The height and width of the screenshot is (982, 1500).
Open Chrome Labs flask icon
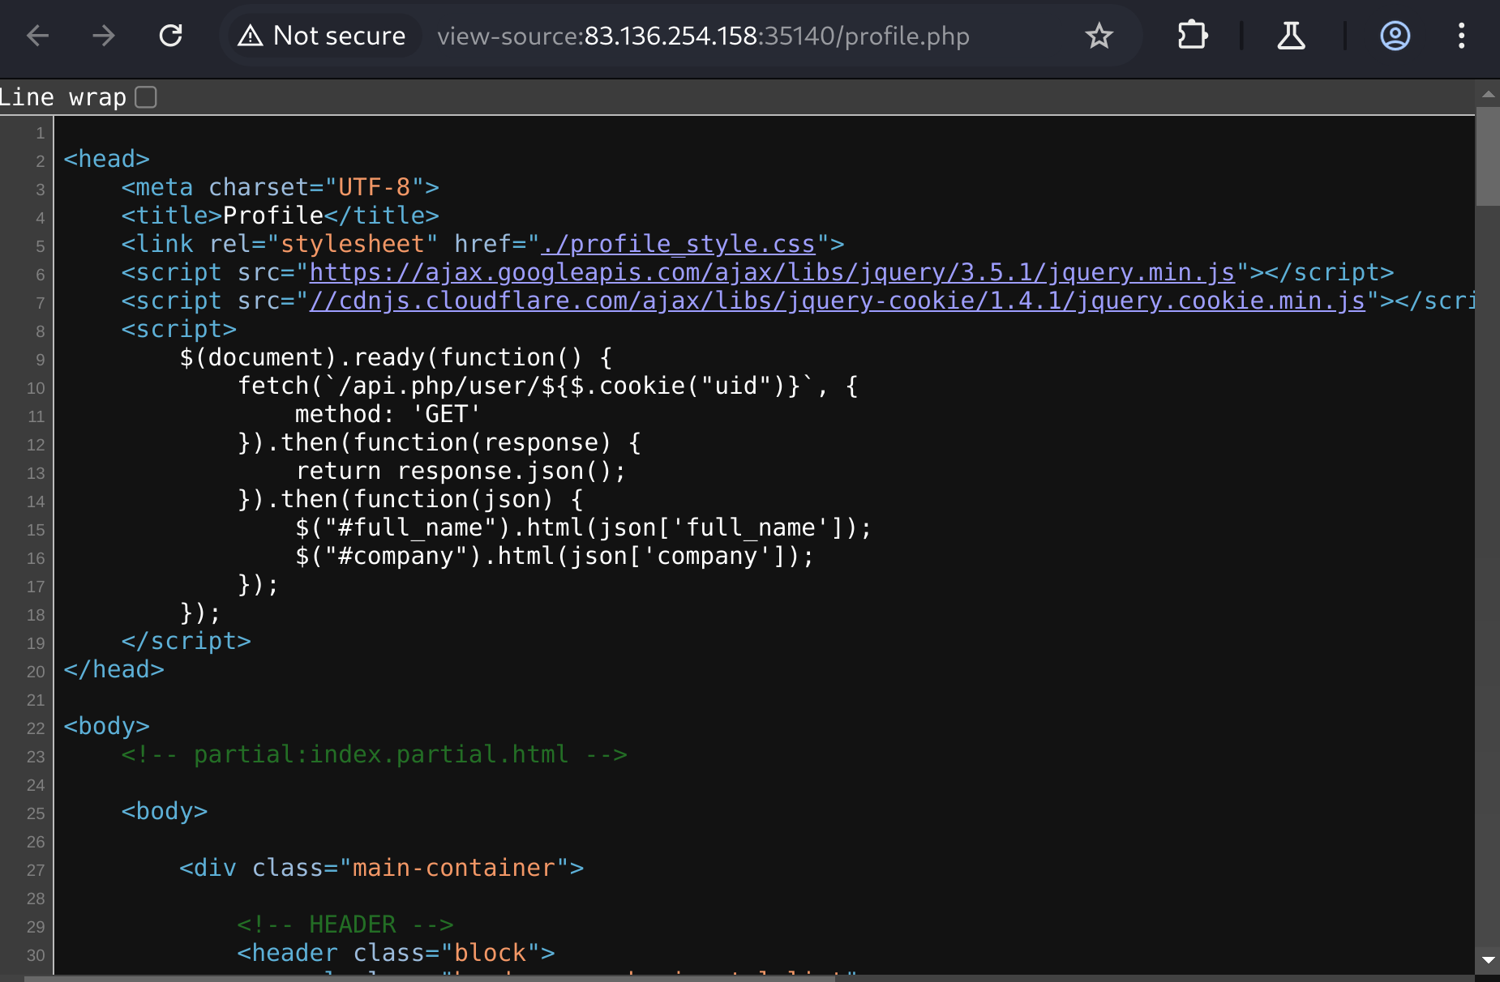click(x=1291, y=36)
